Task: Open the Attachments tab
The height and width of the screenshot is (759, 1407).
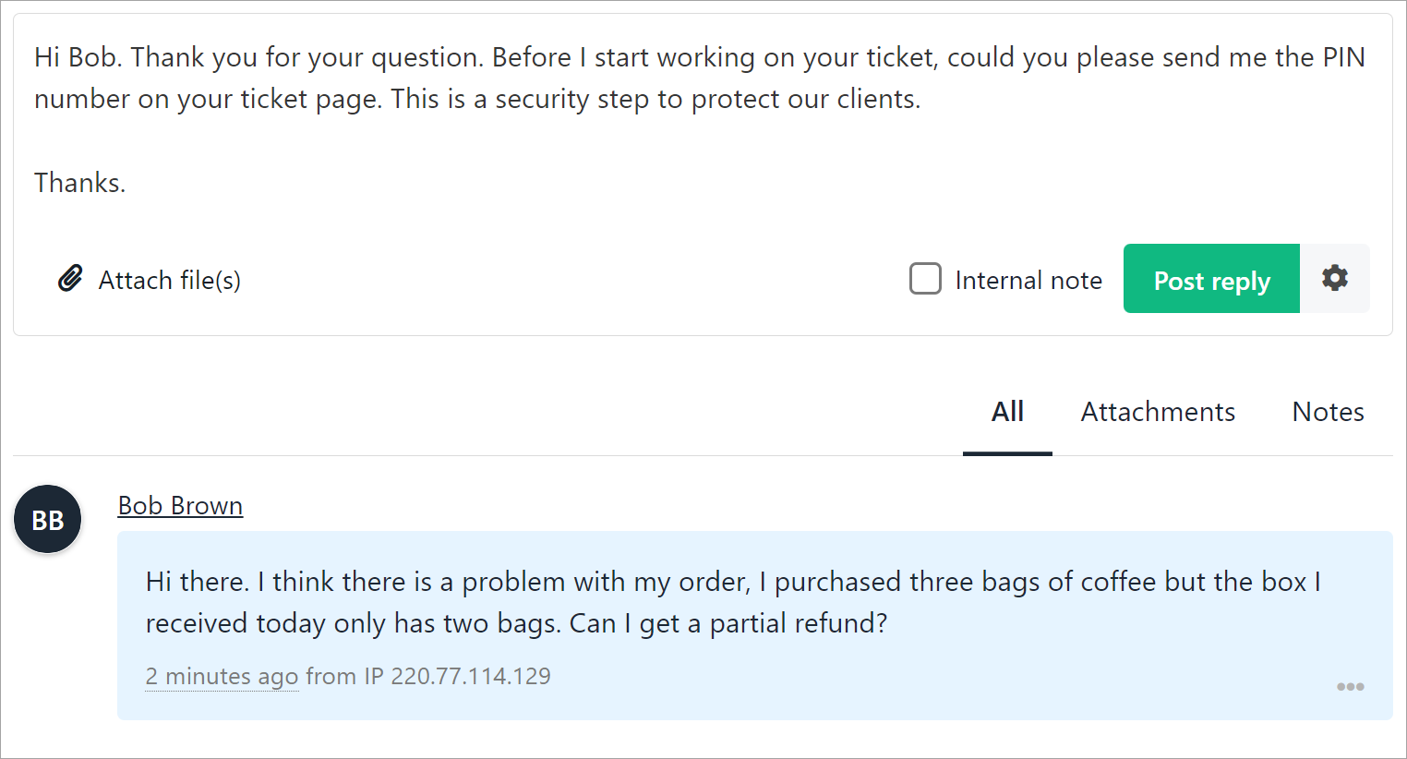Action: pos(1158,412)
